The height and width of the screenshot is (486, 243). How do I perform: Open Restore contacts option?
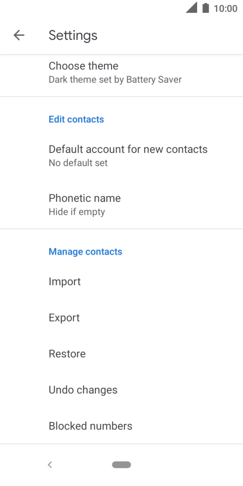122,354
